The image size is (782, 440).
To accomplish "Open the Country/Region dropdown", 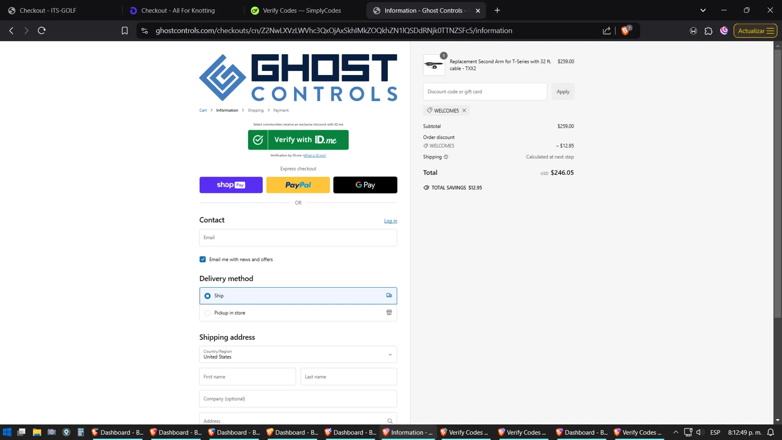I will coord(298,355).
